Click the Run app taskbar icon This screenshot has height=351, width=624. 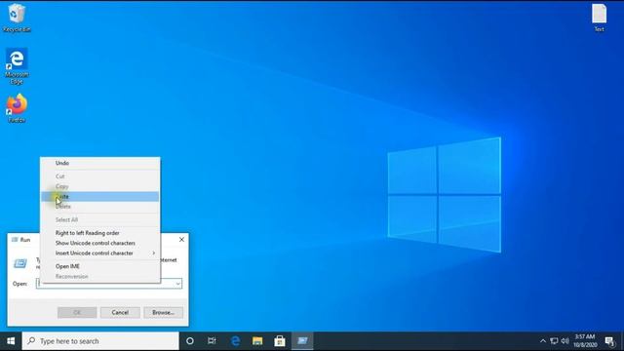[302, 341]
